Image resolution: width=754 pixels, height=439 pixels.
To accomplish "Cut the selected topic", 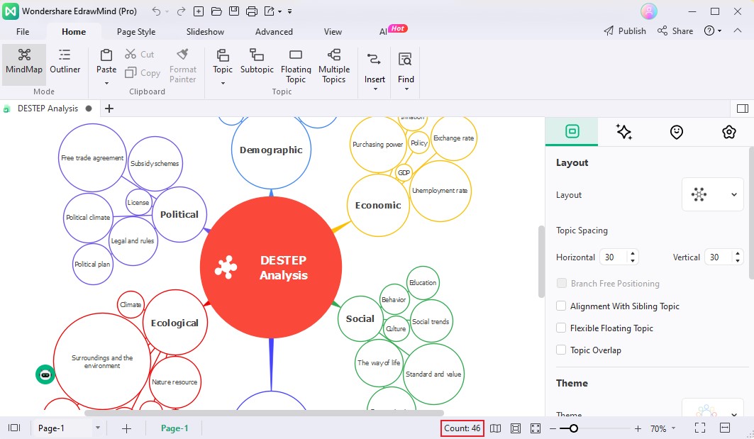I will [x=140, y=55].
